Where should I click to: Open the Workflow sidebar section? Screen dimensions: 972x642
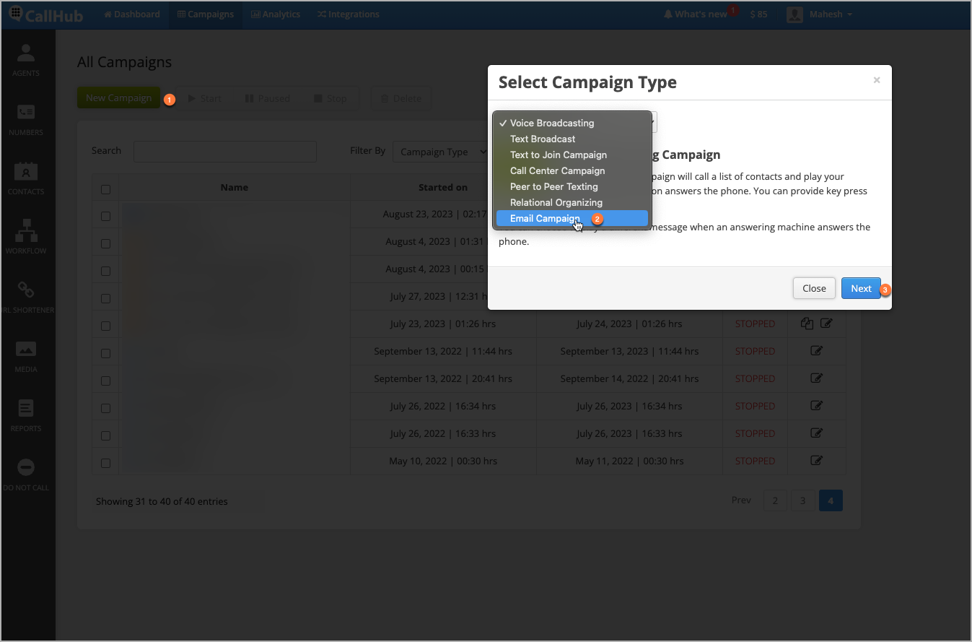26,238
